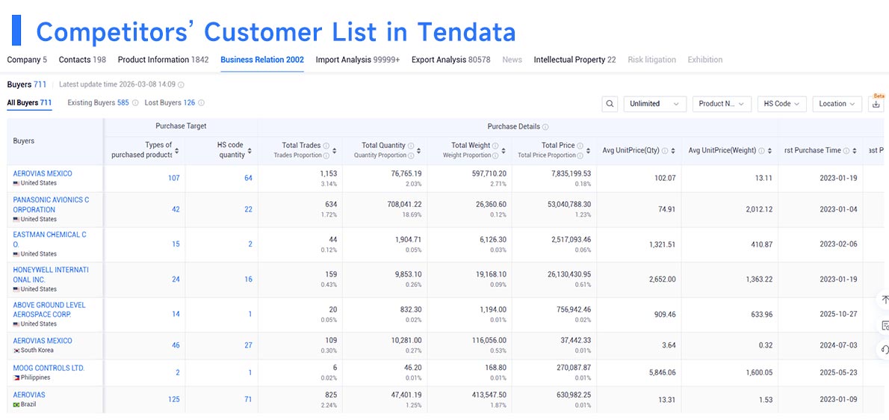Viewport: 889px width, 420px height.
Task: Open ABOVE GROUND LEVEL AEROSPACE CORP. link
Action: [x=49, y=309]
